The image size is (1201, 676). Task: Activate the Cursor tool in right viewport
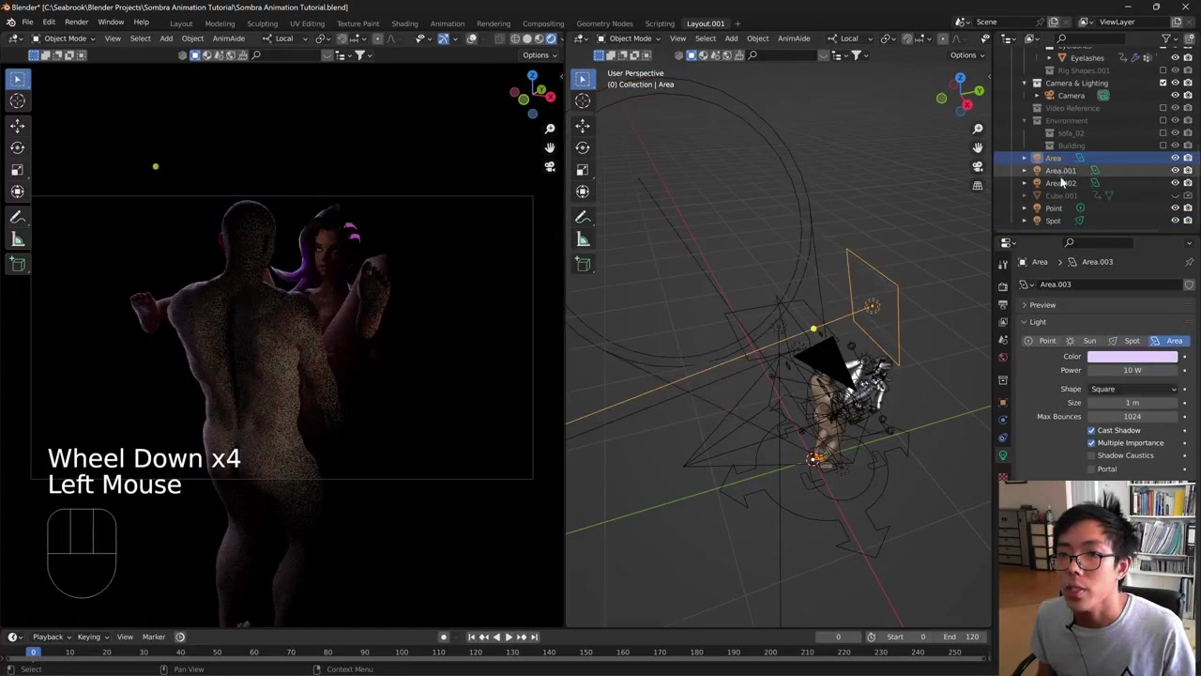tap(583, 101)
